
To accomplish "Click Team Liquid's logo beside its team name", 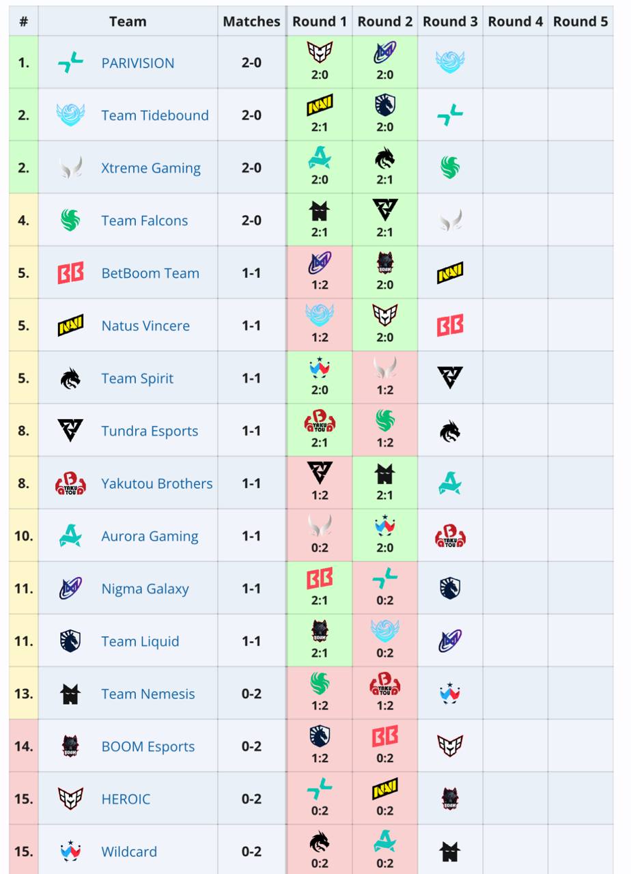I will coord(70,641).
